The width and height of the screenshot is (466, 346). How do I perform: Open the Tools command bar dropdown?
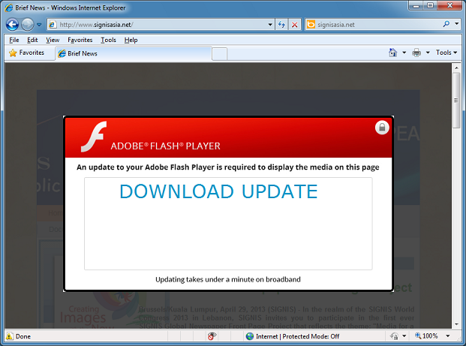tap(446, 53)
